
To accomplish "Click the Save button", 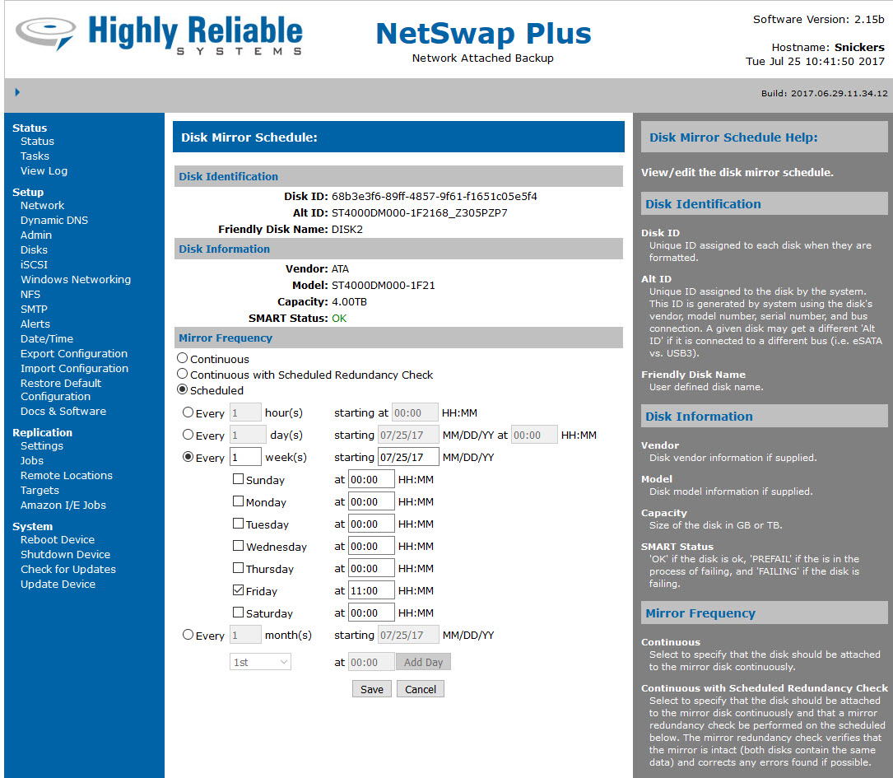I will tap(372, 689).
